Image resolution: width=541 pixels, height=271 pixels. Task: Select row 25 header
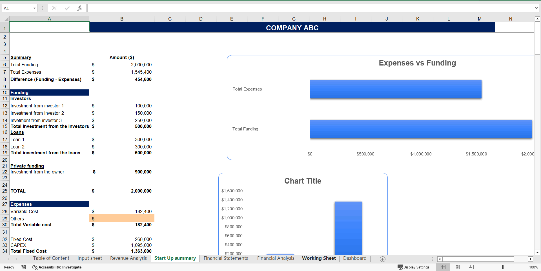tap(5, 191)
